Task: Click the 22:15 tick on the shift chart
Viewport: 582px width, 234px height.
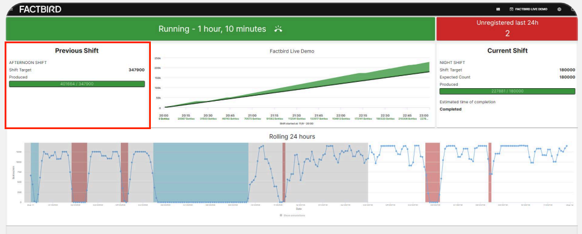Action: coord(362,115)
